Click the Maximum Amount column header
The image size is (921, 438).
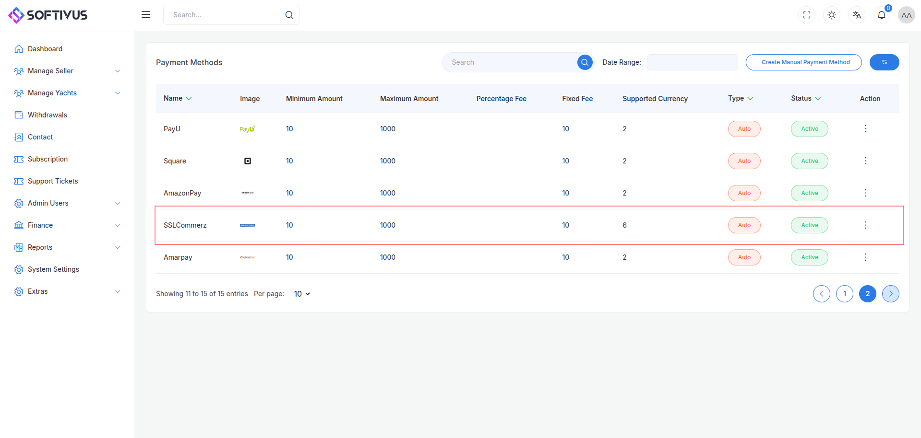point(409,99)
